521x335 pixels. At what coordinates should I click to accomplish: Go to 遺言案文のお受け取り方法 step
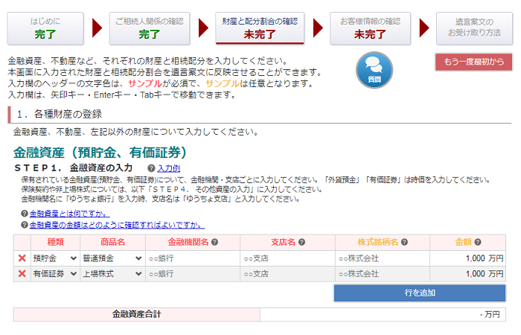(x=475, y=28)
